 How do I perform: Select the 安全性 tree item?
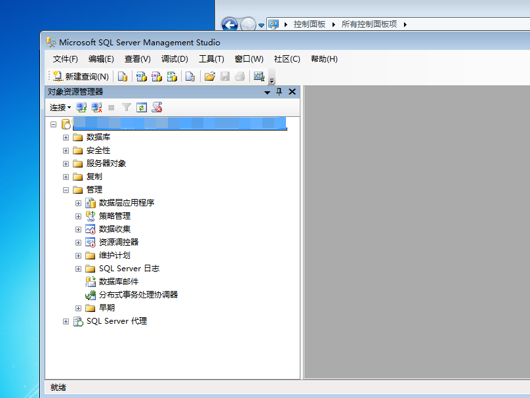pyautogui.click(x=98, y=150)
